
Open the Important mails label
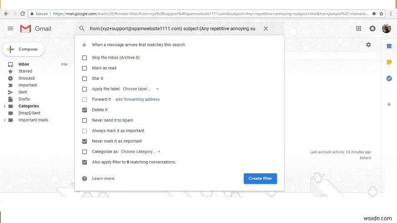pos(33,120)
